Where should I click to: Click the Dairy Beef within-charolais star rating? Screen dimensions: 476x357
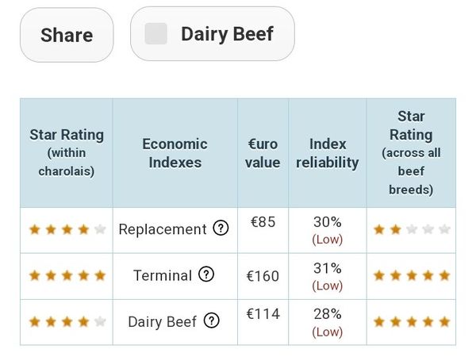(x=67, y=321)
